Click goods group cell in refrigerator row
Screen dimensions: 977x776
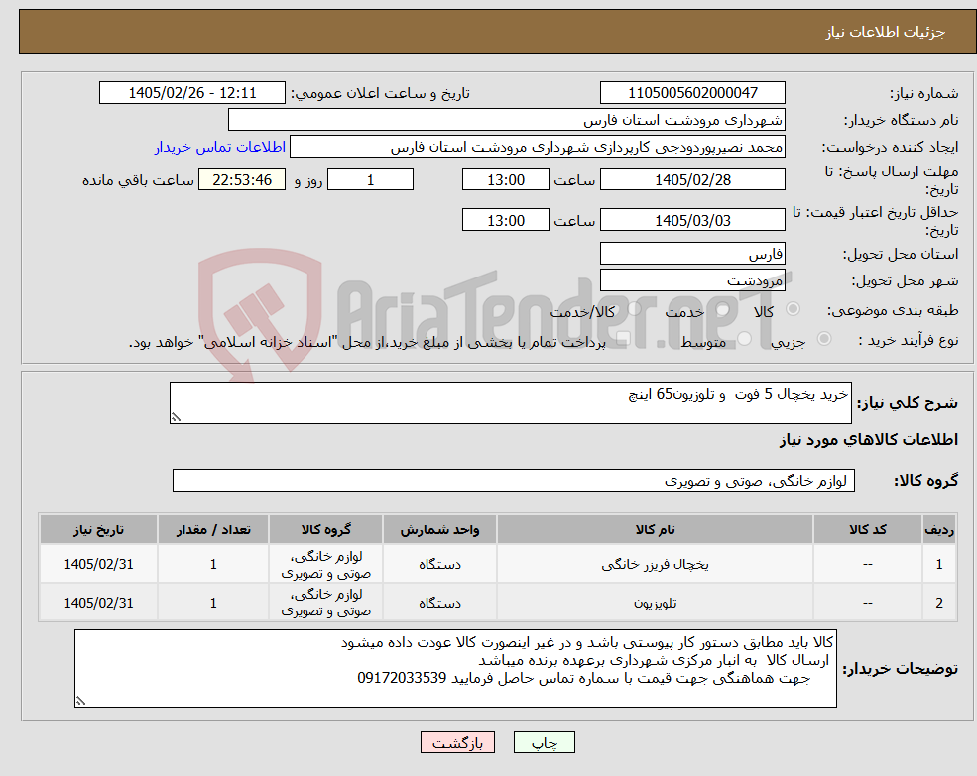[325, 564]
